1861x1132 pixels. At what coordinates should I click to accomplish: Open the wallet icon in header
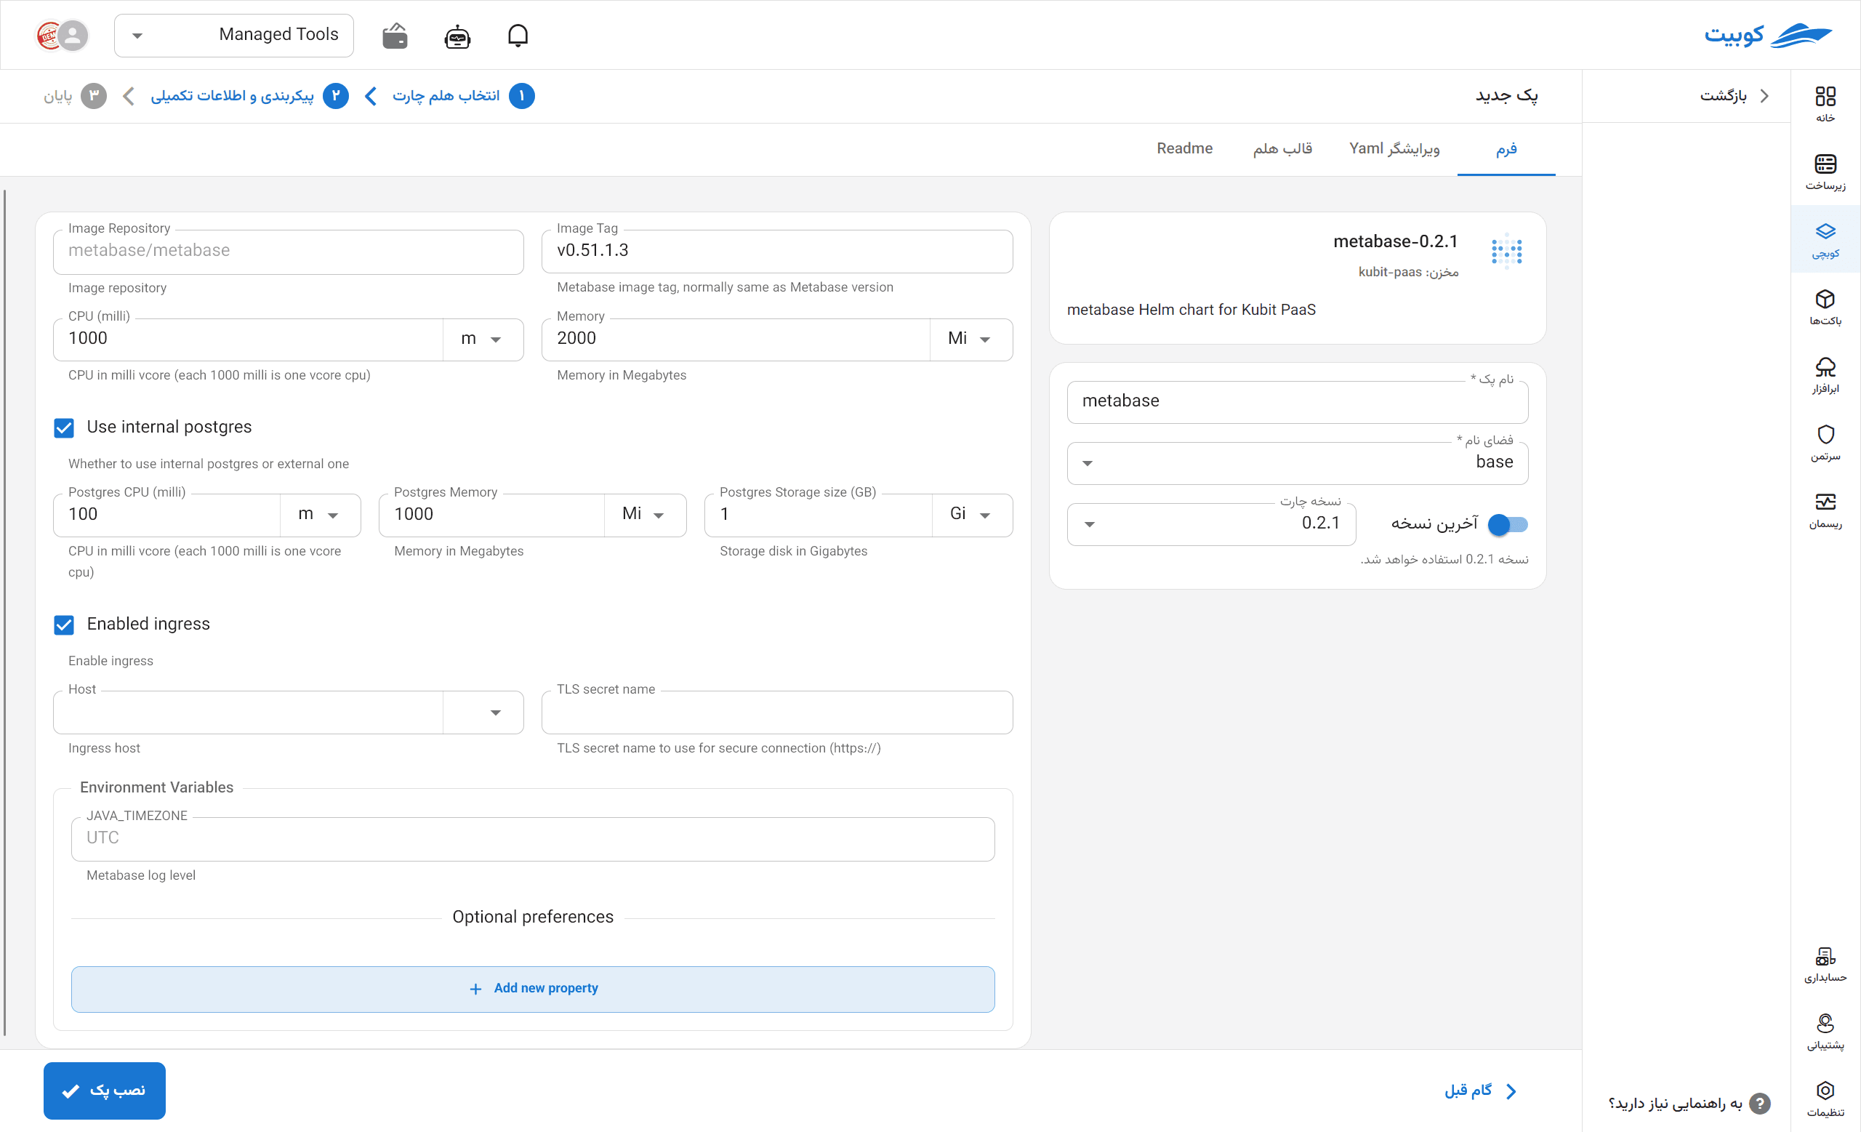tap(395, 36)
